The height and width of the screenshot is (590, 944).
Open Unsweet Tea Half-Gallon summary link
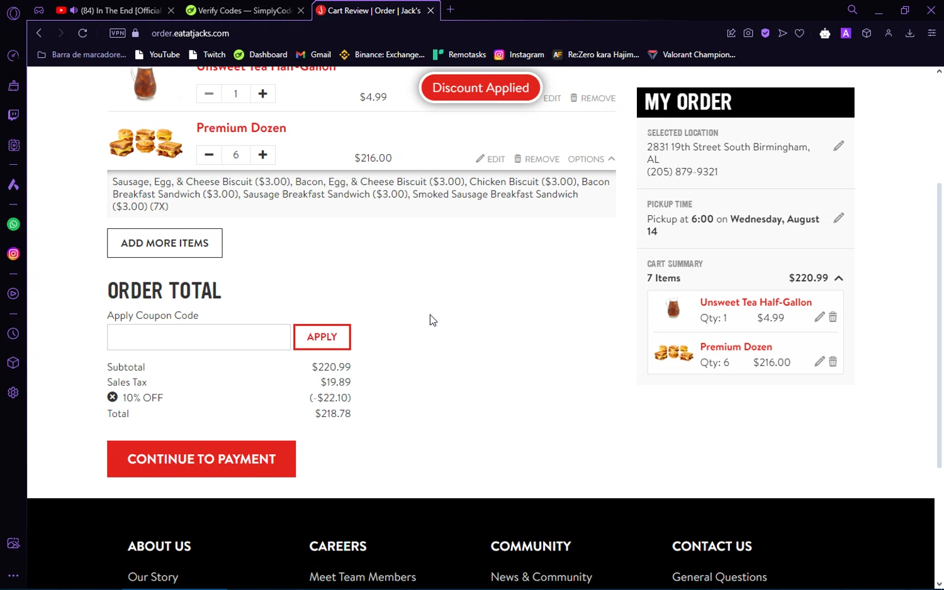click(756, 303)
